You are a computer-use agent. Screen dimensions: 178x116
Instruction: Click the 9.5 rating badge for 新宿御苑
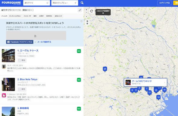click(x=79, y=109)
